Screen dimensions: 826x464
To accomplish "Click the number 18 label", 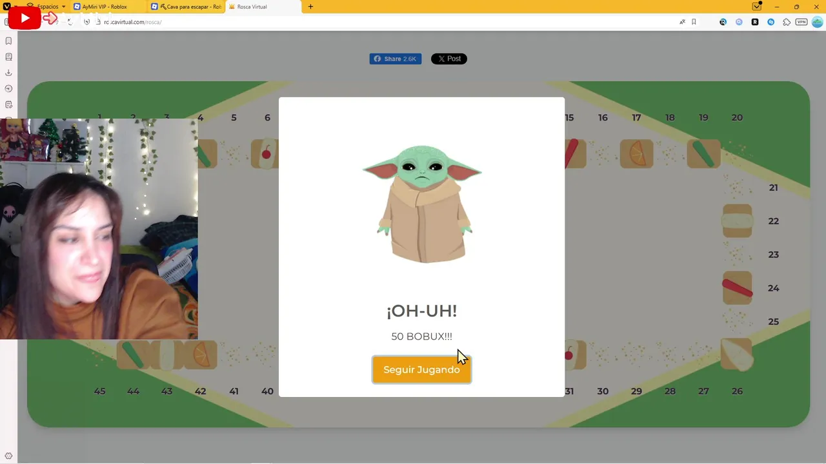I will [670, 117].
